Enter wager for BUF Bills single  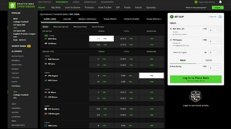215,30
